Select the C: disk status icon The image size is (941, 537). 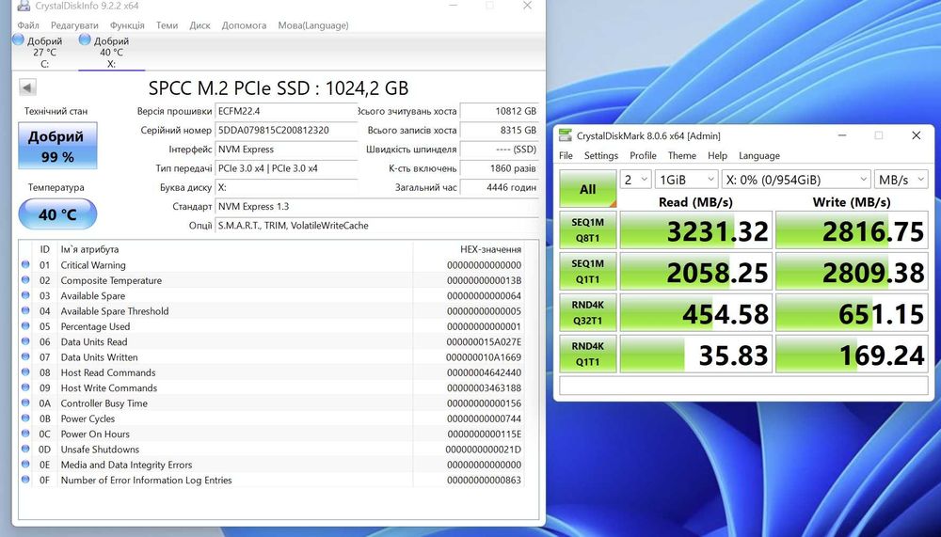tap(19, 40)
